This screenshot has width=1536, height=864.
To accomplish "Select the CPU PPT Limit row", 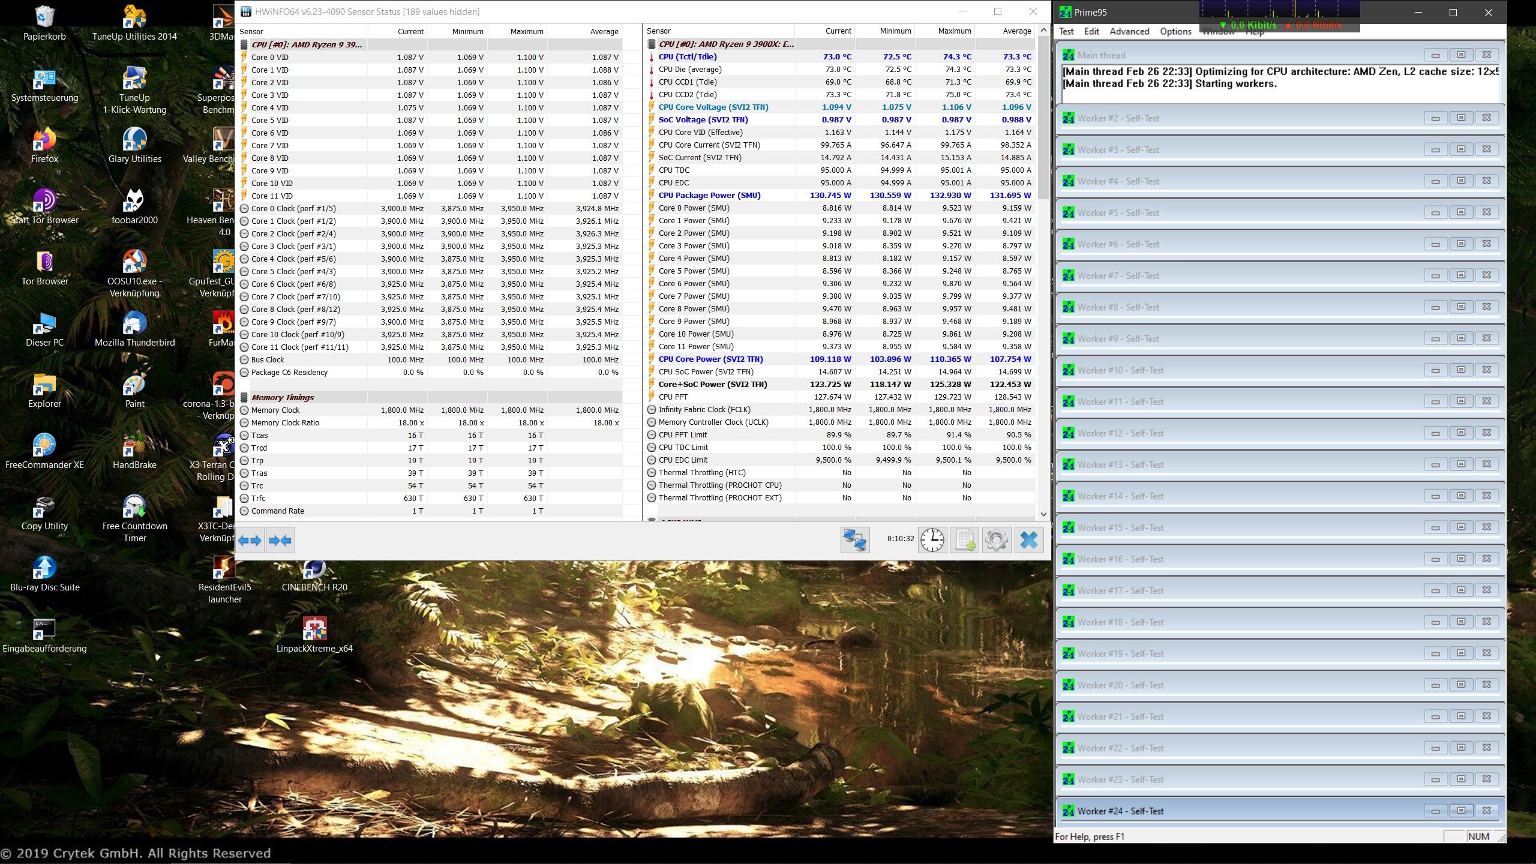I will 841,434.
